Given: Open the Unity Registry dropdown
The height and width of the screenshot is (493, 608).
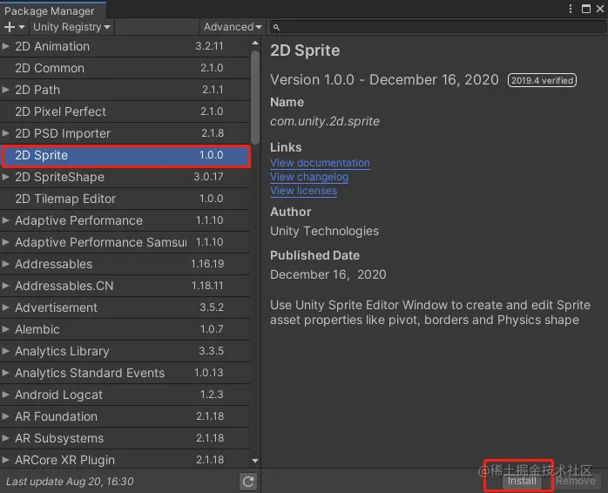Looking at the screenshot, I should 71,27.
